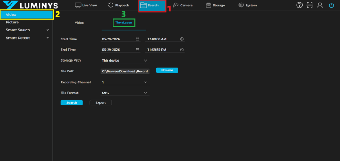Screen dimensions: 340x161
Task: Click the Recording Channel label
Action: [x=76, y=82]
